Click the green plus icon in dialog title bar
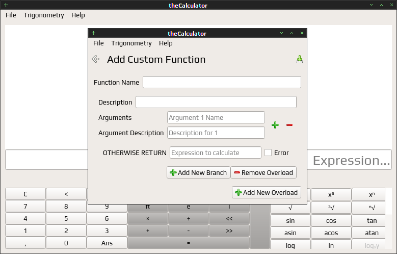Image resolution: width=397 pixels, height=254 pixels. [x=93, y=33]
